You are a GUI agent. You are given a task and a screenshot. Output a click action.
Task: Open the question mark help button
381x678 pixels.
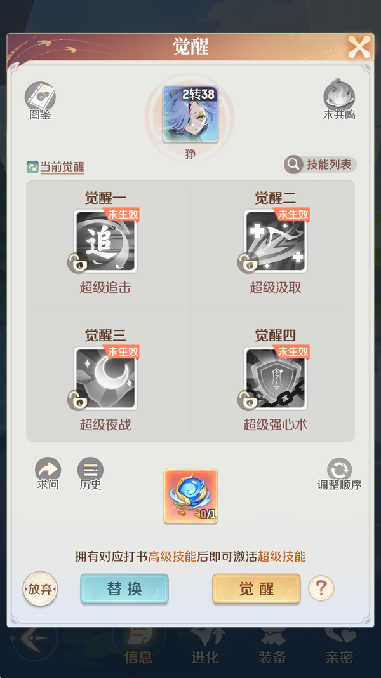(321, 588)
